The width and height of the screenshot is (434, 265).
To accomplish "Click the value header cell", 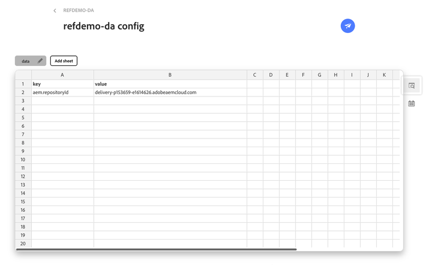I will pos(170,84).
